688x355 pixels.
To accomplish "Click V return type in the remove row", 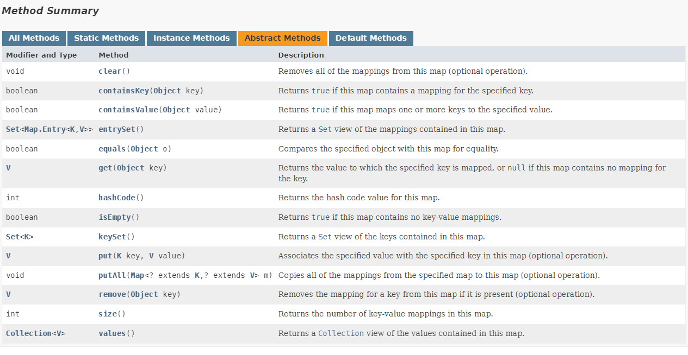I will coord(8,294).
